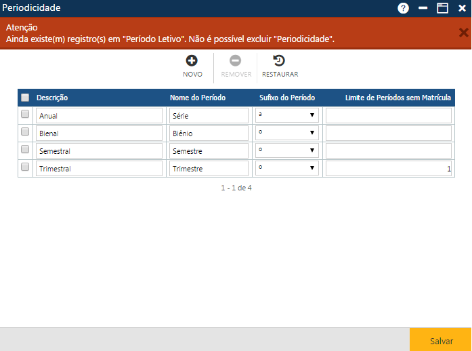Dismiss the orange Atenção warning banner
Image resolution: width=472 pixels, height=351 pixels.
463,33
